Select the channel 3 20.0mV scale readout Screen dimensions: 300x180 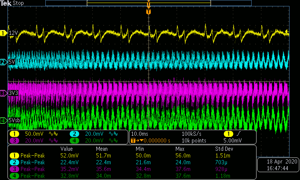(33, 140)
